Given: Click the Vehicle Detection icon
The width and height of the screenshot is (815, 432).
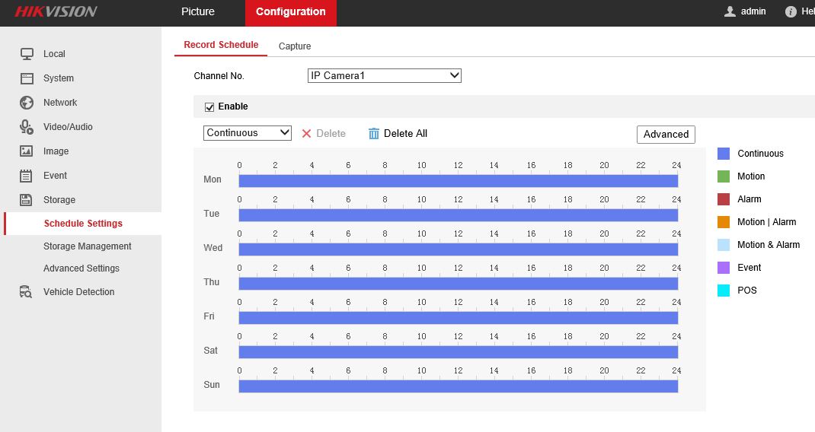Looking at the screenshot, I should [x=27, y=292].
